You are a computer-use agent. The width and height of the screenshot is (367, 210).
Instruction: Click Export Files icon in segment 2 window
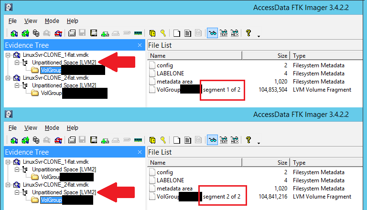177,140
